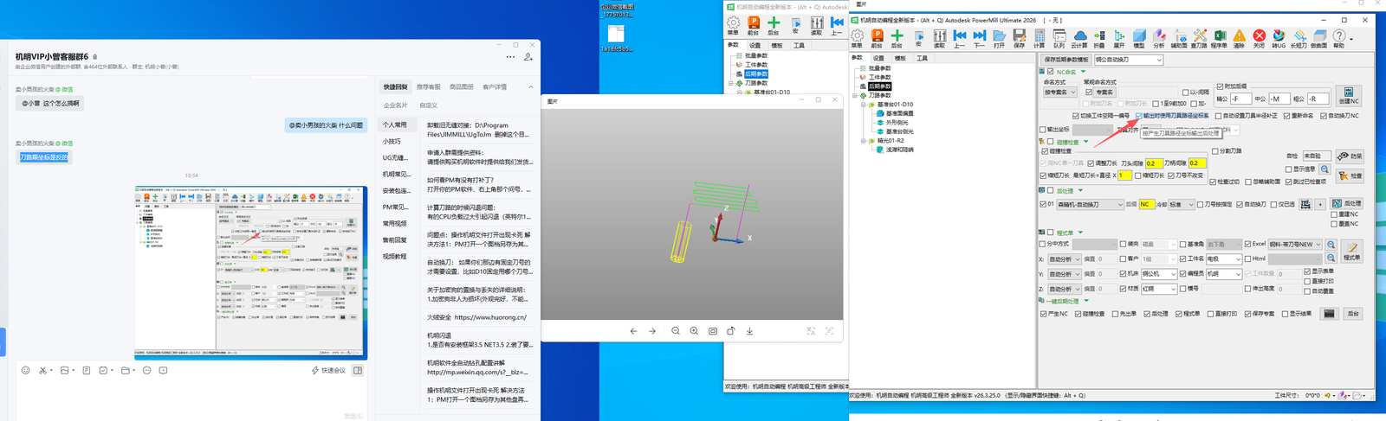The width and height of the screenshot is (1386, 421).
Task: Click the 创建NC button
Action: click(1349, 95)
